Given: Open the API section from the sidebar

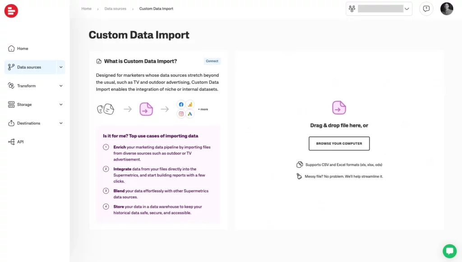Looking at the screenshot, I should pyautogui.click(x=11, y=142).
